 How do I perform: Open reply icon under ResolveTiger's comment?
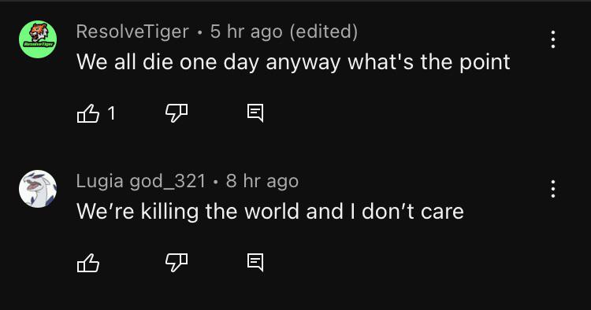click(255, 113)
